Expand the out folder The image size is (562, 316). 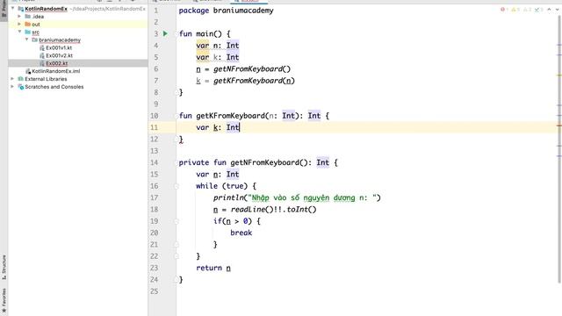tap(19, 24)
